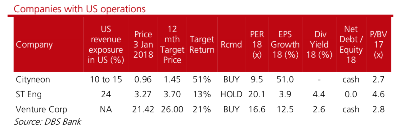Select the HOLD recommendation for ST Eng
The height and width of the screenshot is (134, 401).
pos(231,94)
